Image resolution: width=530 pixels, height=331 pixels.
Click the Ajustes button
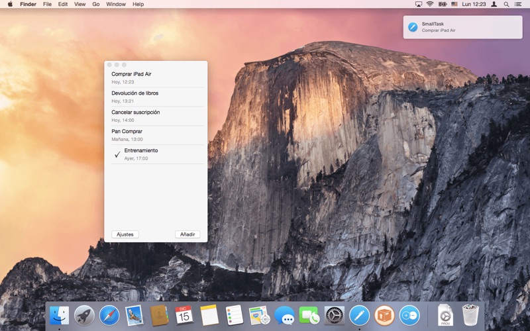pos(125,234)
